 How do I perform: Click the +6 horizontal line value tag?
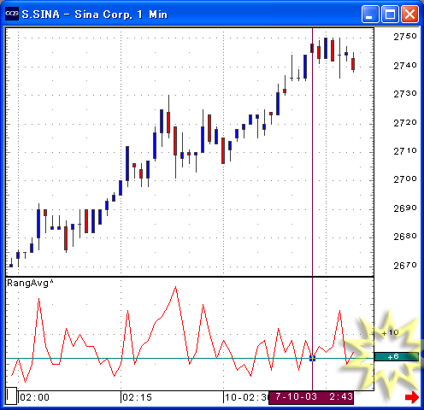click(x=397, y=356)
